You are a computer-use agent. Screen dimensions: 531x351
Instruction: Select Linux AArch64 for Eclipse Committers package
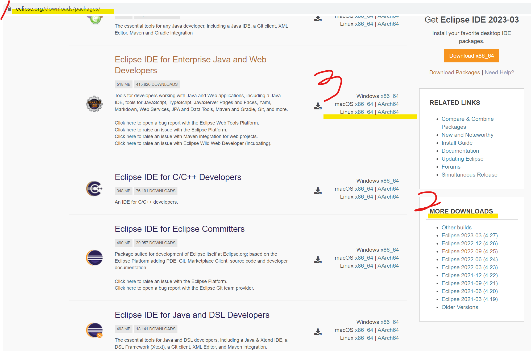pos(388,266)
